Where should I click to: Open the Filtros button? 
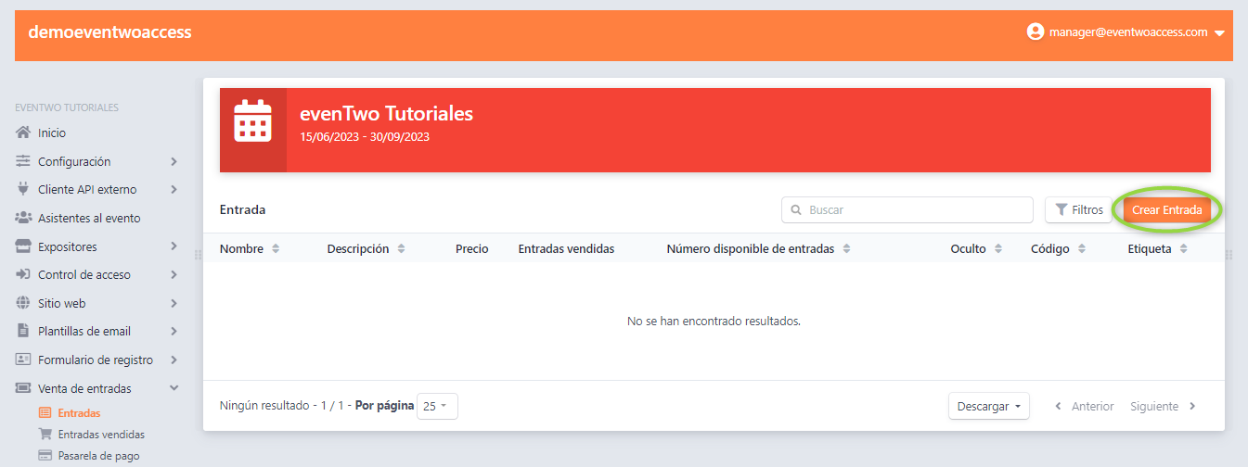point(1078,210)
